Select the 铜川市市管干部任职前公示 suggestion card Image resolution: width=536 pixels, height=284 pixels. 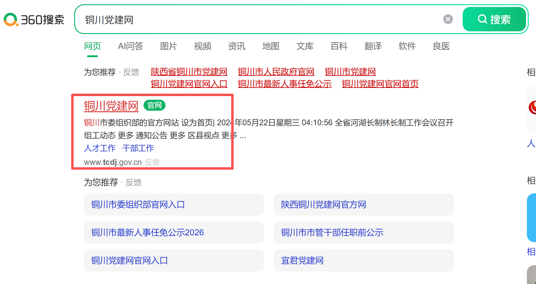click(364, 233)
